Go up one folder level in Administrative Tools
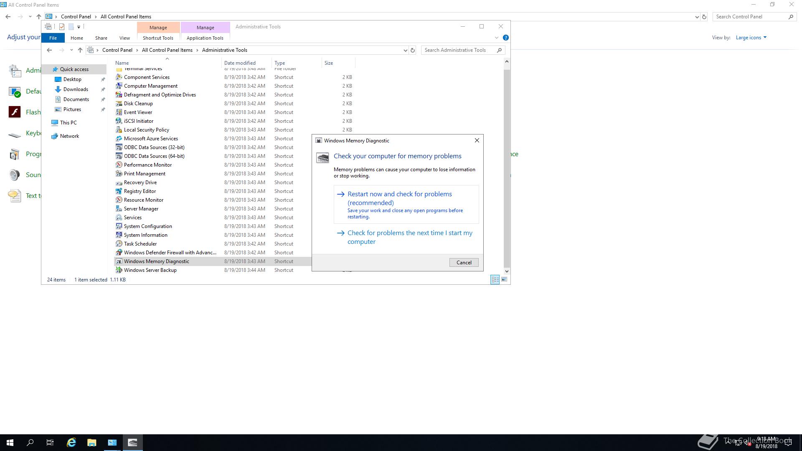 point(80,50)
